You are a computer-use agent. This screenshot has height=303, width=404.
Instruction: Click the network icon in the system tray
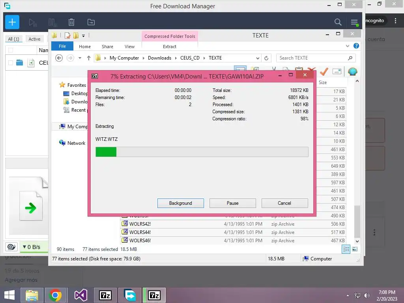[x=357, y=296]
